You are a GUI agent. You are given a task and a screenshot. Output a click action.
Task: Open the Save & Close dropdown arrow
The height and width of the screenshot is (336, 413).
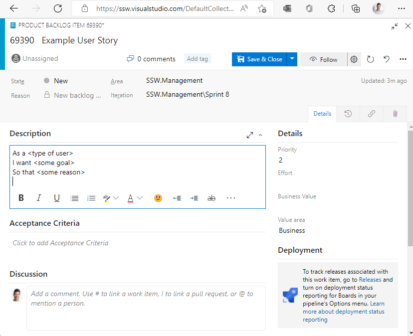coord(293,59)
